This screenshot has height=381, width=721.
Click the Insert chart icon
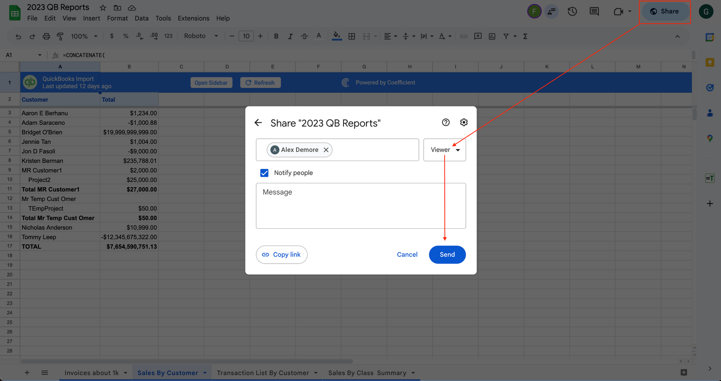(x=492, y=36)
